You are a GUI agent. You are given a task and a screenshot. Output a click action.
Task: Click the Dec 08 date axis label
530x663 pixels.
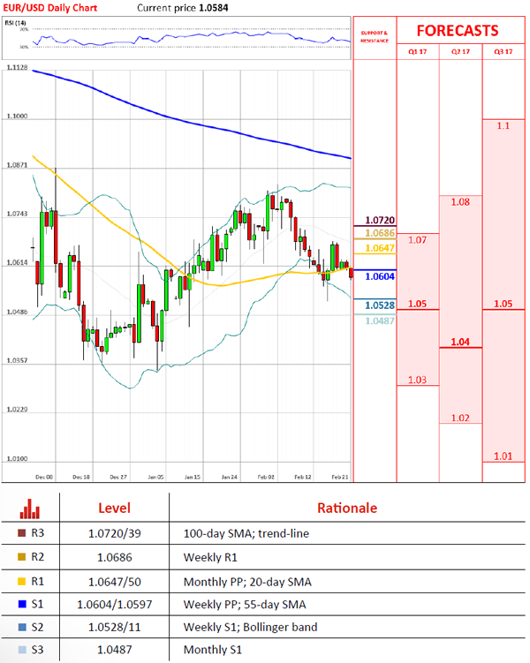pyautogui.click(x=44, y=477)
